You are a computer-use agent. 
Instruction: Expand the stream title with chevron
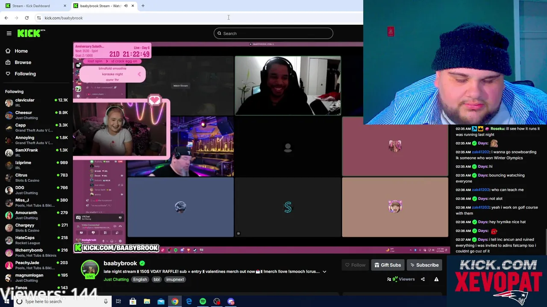point(324,272)
